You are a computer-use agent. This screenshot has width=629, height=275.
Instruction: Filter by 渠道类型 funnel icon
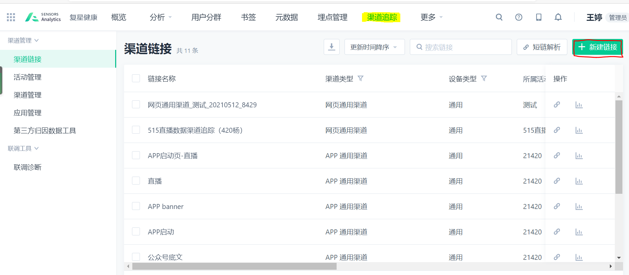(x=360, y=79)
